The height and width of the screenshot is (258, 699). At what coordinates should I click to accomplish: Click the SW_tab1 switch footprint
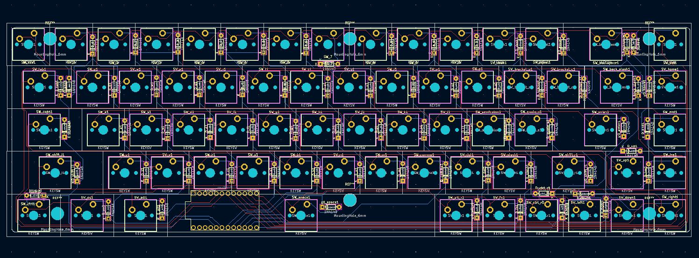click(39, 87)
